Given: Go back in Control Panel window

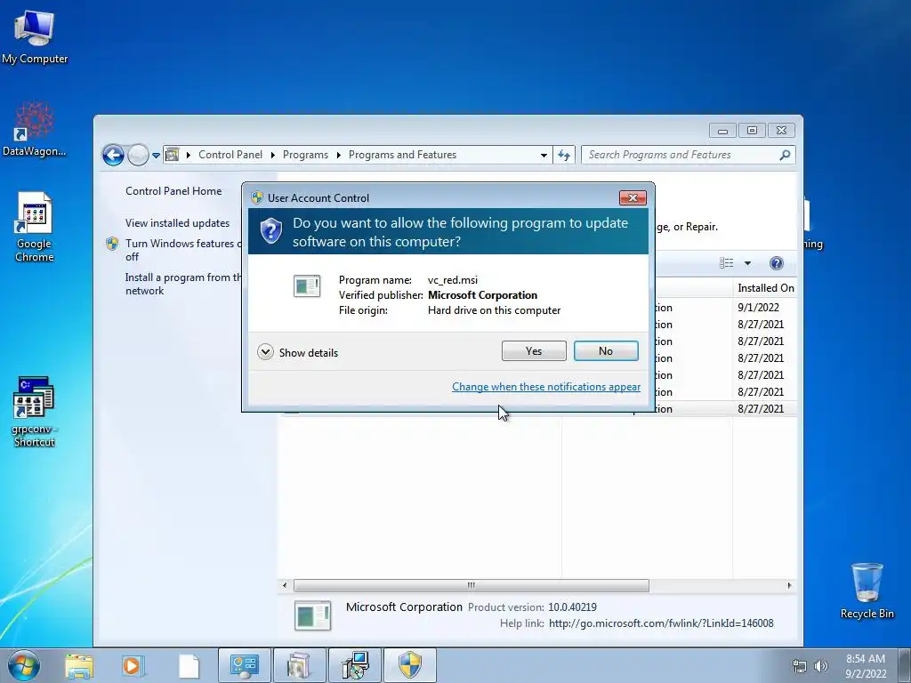Looking at the screenshot, I should pos(113,155).
